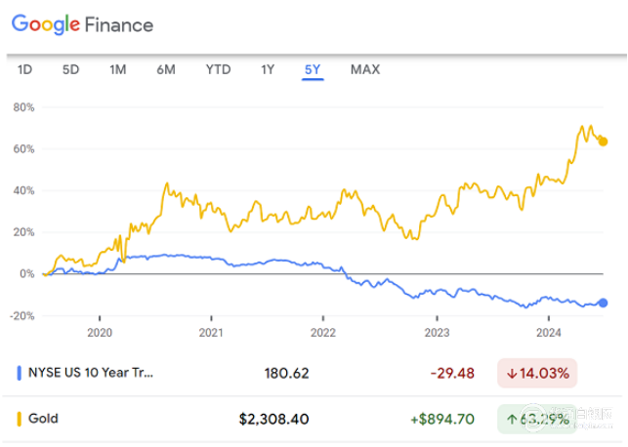Screen dimensions: 628x447
Task: Click the Treasury price 180.62
Action: 287,373
